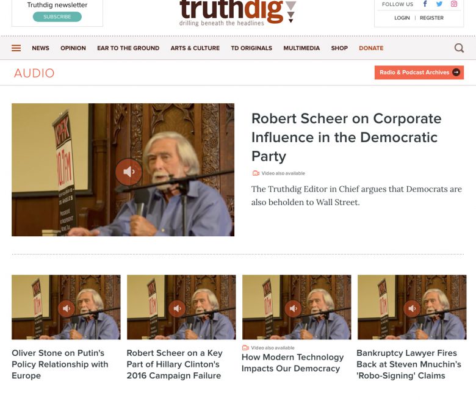The height and width of the screenshot is (409, 476).
Task: Open Truthdig's Twitter page icon
Action: coord(439,4)
